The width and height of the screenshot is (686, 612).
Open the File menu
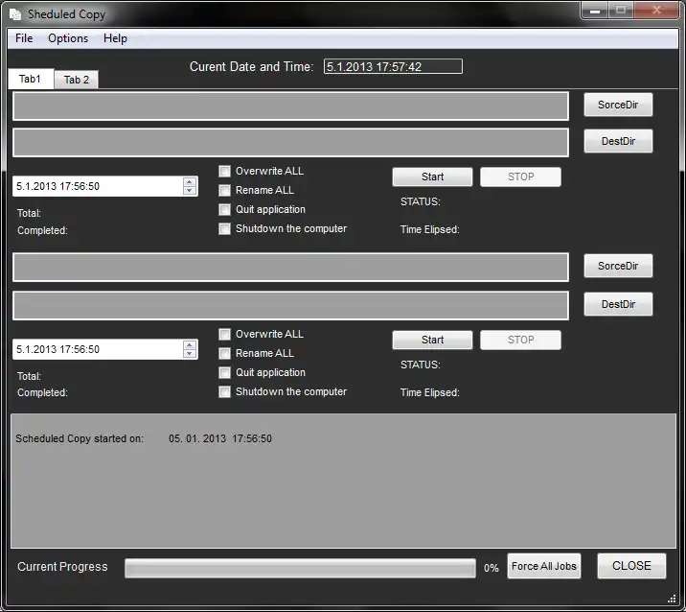(x=24, y=38)
